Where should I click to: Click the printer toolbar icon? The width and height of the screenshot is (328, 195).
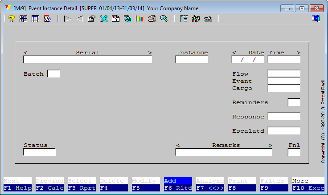coord(152,19)
